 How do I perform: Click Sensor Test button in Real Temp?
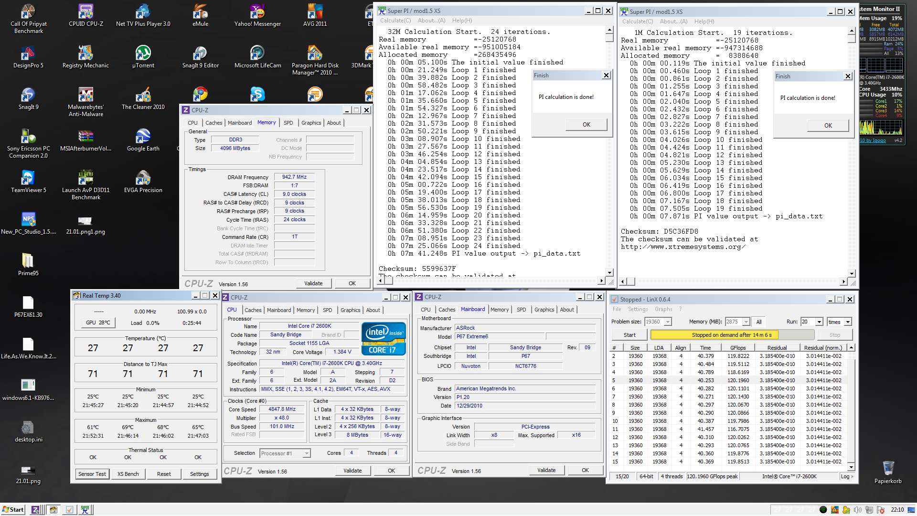[x=92, y=474]
